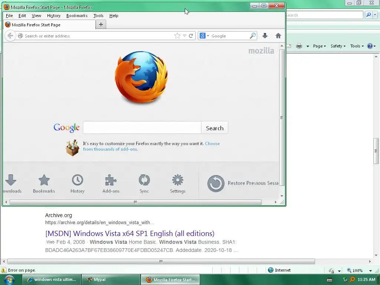Open bookmarks dropdown arrow next to star
The width and height of the screenshot is (380, 285).
[x=184, y=36]
